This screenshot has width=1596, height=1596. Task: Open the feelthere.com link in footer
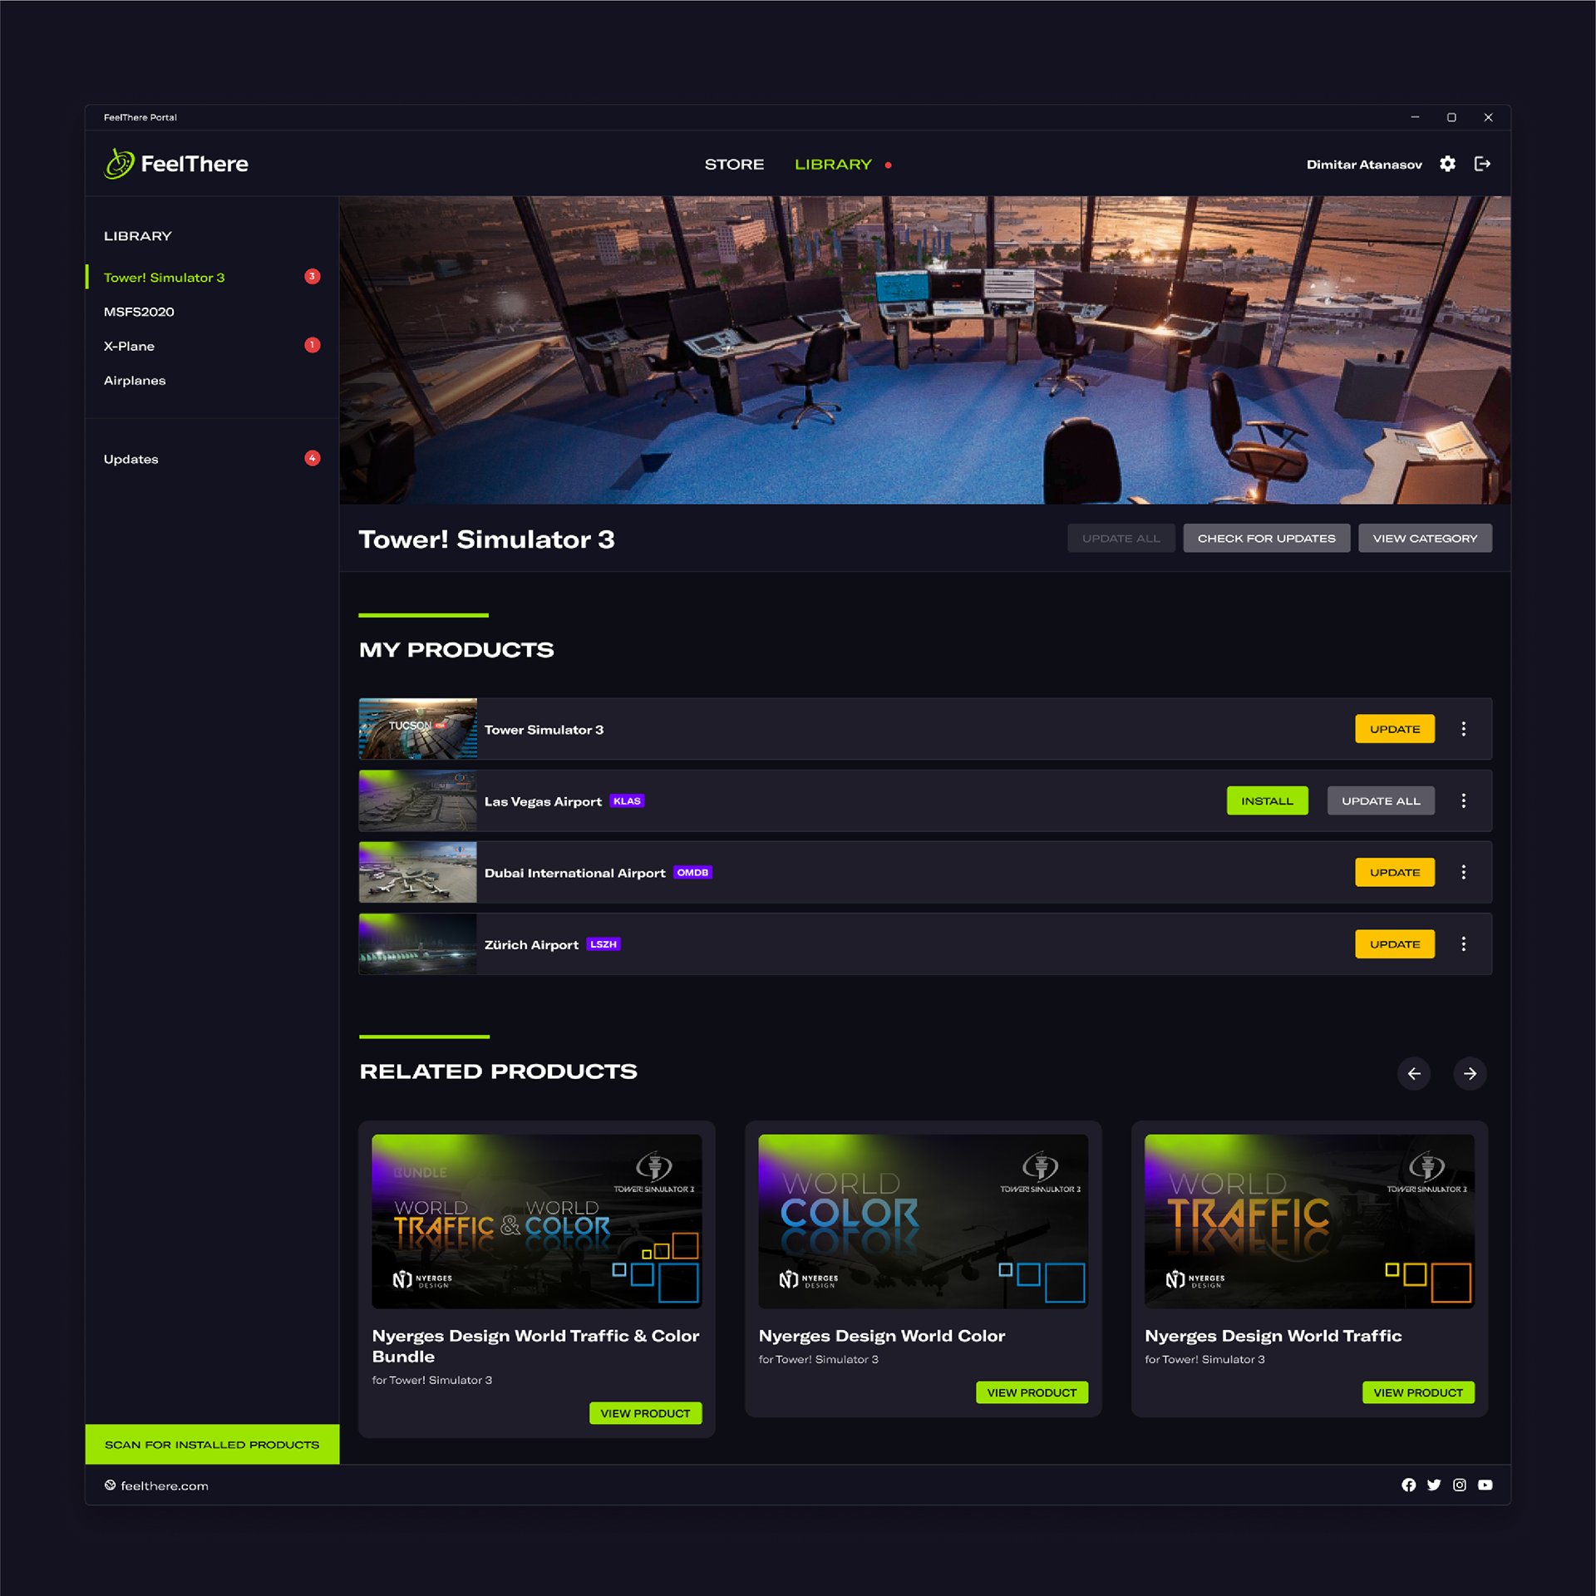pyautogui.click(x=164, y=1485)
